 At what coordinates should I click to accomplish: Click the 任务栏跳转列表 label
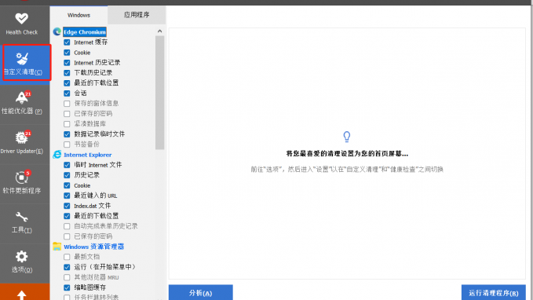point(97,297)
